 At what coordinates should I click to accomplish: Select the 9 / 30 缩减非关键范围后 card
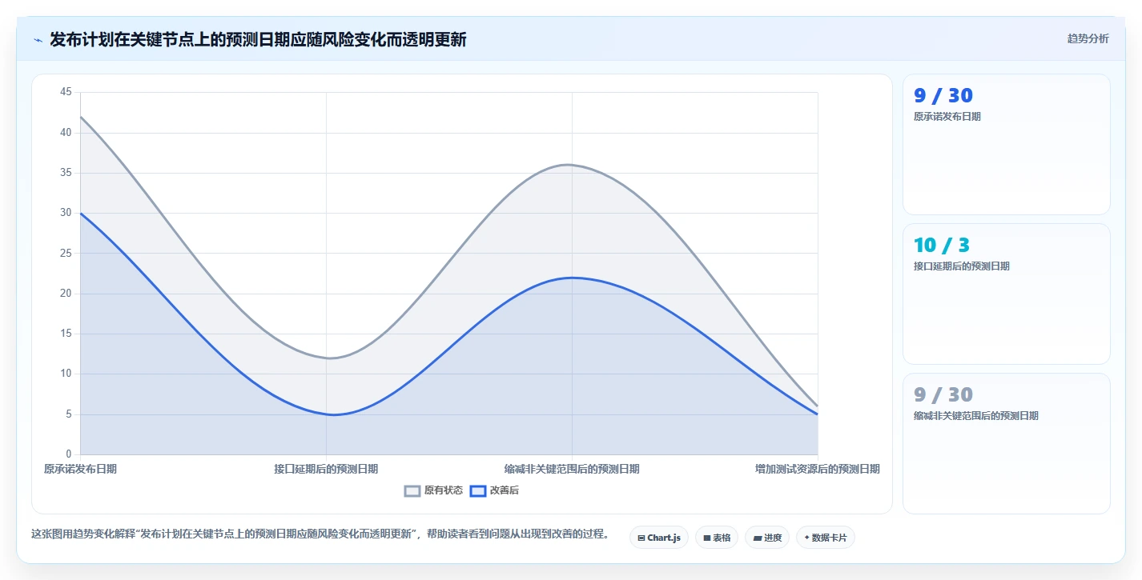pyautogui.click(x=1007, y=444)
